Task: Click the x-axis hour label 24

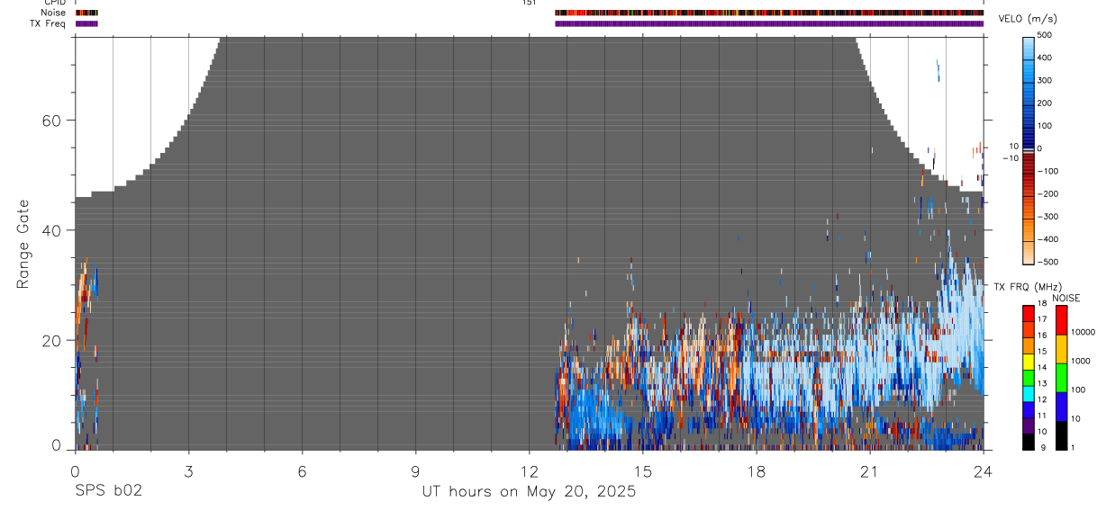Action: coord(984,471)
